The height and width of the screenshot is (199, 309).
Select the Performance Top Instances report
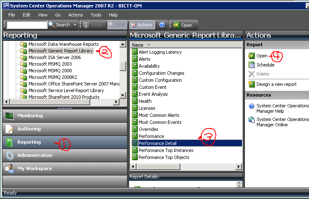[x=166, y=150]
